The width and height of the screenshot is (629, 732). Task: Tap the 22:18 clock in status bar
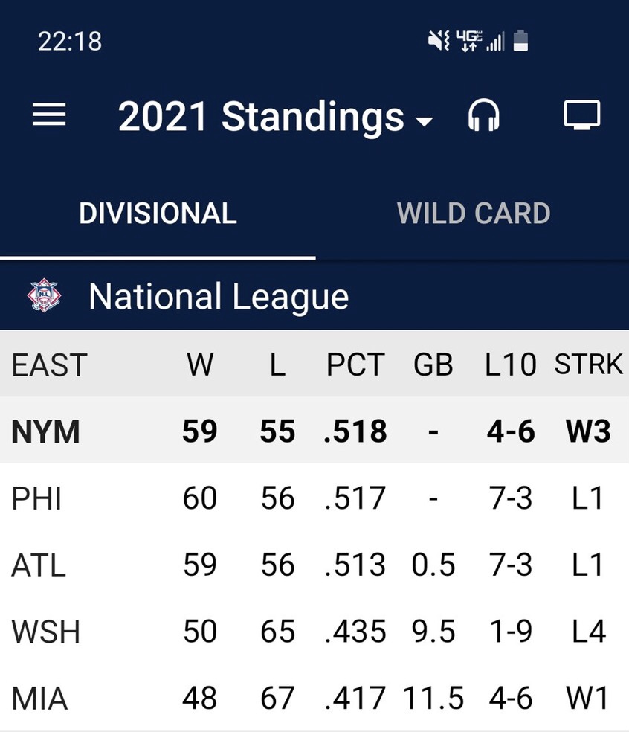point(69,42)
